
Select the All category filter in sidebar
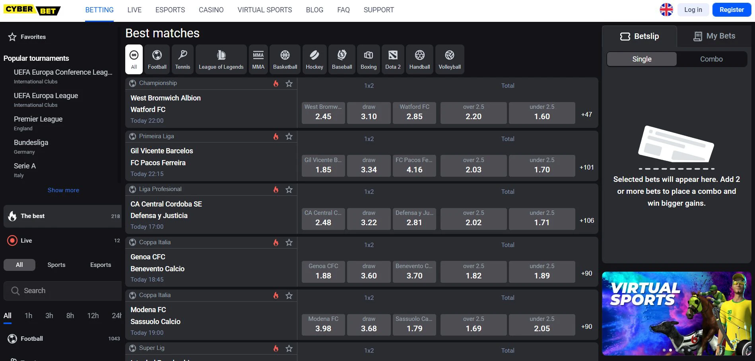[19, 265]
